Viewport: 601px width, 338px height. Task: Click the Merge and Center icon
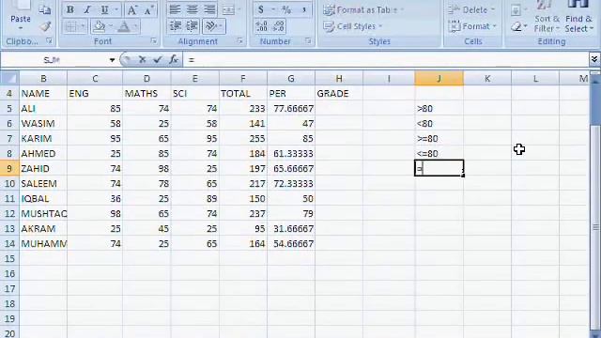tap(228, 9)
